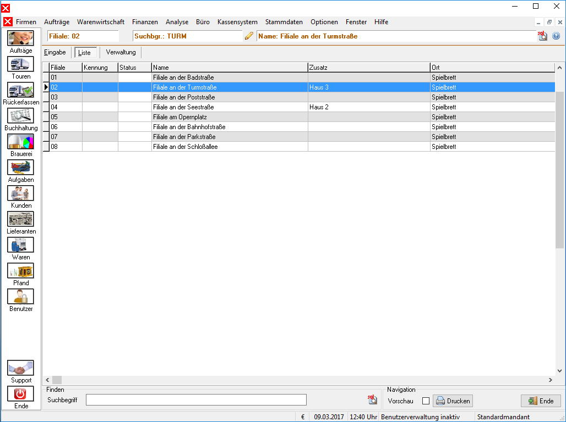The image size is (566, 422).
Task: Click the vertical scrollbar up arrow
Action: (x=559, y=68)
